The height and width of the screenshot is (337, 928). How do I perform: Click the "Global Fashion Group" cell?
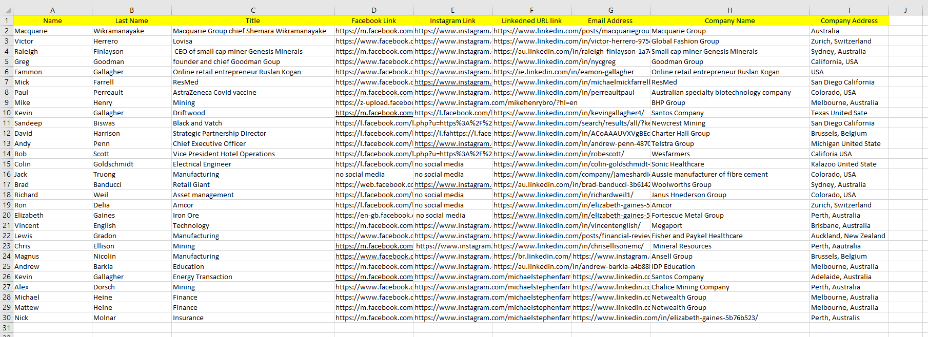[x=730, y=41]
